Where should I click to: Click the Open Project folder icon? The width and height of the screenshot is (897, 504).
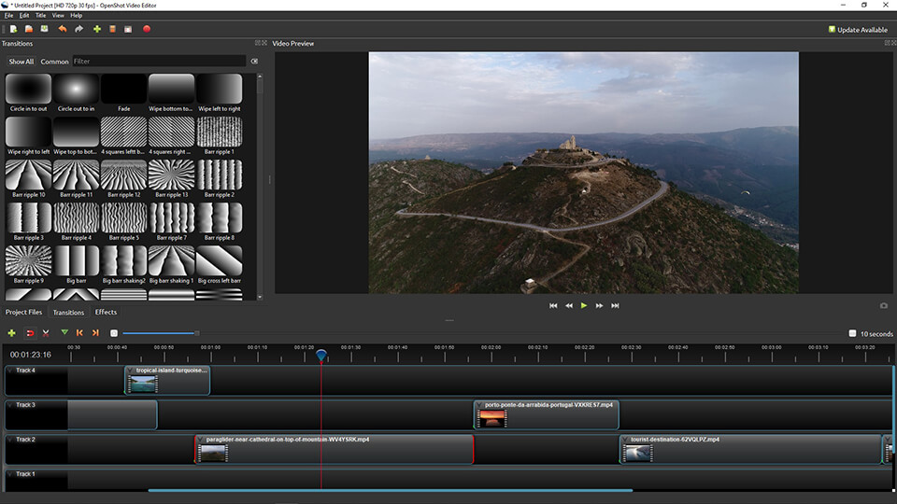(29, 29)
